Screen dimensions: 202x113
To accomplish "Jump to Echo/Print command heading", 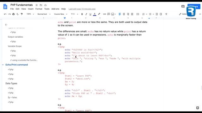I will click(x=17, y=65).
